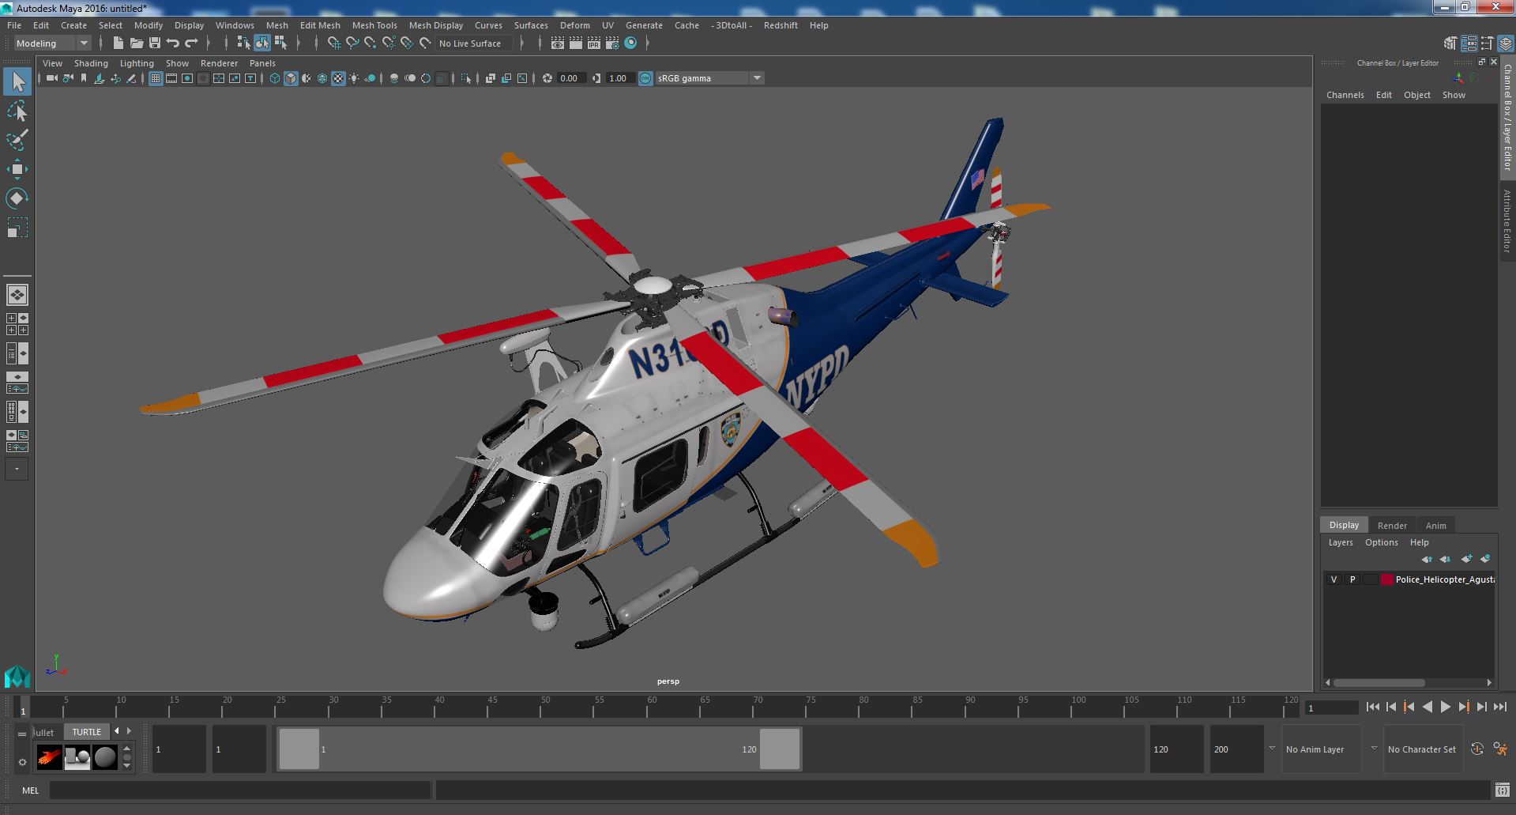The height and width of the screenshot is (815, 1516).
Task: Toggle use all lights in viewport
Action: (354, 78)
